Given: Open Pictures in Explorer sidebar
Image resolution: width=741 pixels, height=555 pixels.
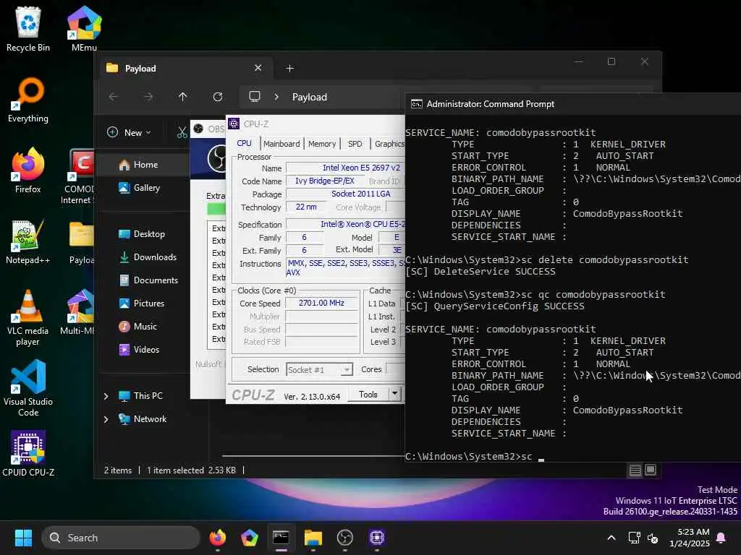Looking at the screenshot, I should tap(143, 304).
